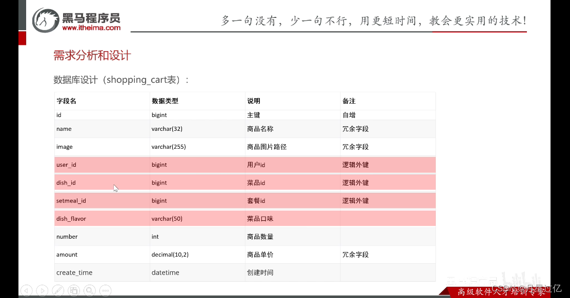Open the pen and laser pointer tools
570x298 pixels.
tap(58, 290)
